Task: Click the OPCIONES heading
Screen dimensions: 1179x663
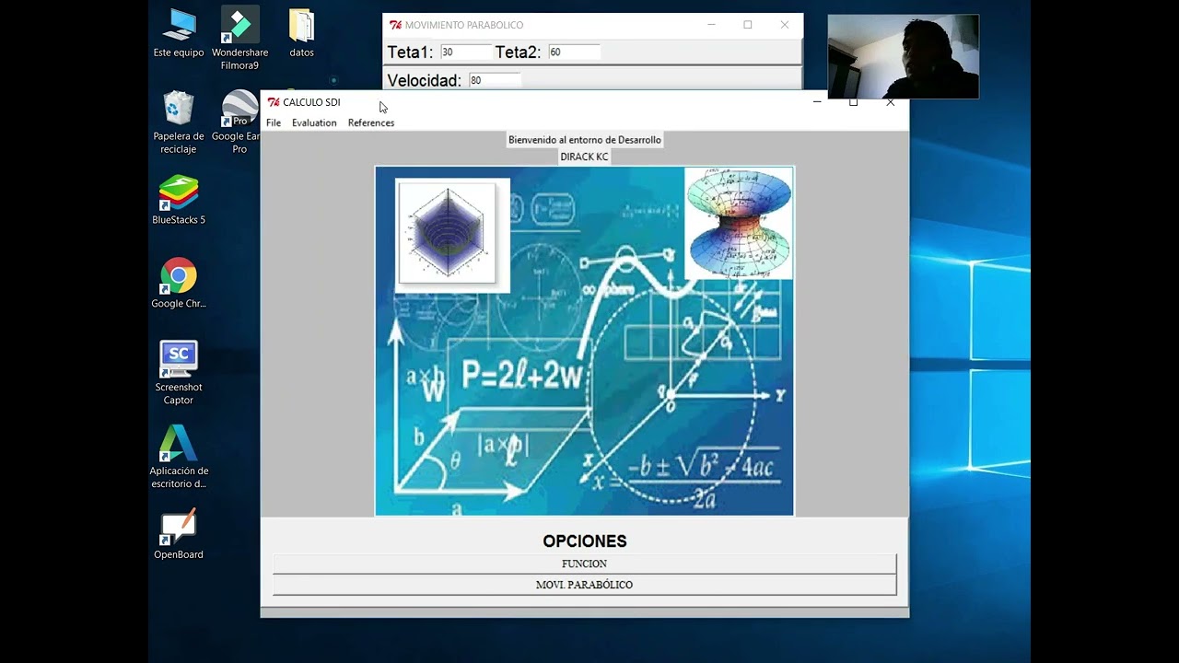Action: (x=585, y=541)
